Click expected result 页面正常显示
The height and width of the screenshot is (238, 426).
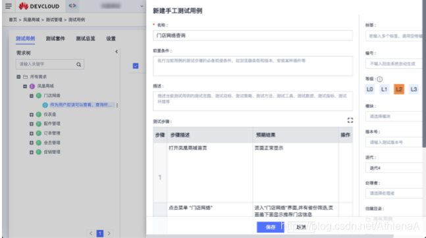[x=269, y=148]
